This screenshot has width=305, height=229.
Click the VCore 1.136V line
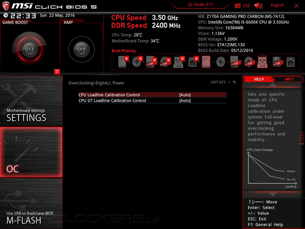point(211,34)
